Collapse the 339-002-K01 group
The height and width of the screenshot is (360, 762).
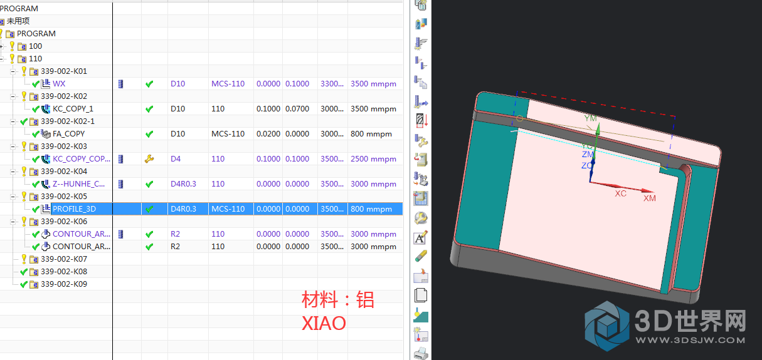13,71
